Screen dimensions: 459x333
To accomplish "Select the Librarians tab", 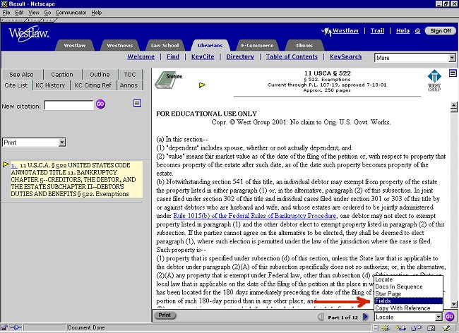I will [x=210, y=46].
